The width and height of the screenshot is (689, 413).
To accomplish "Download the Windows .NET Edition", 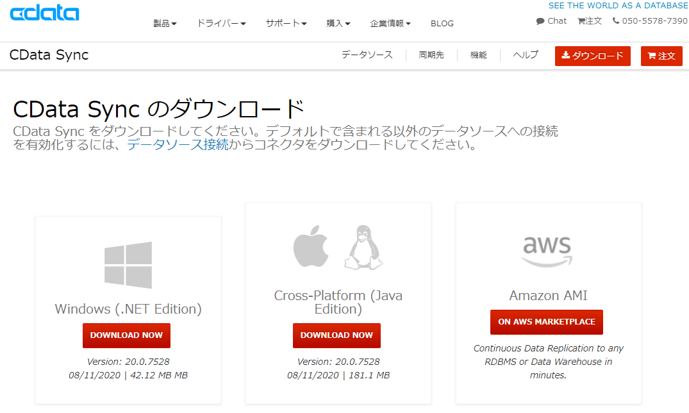I will [x=126, y=335].
